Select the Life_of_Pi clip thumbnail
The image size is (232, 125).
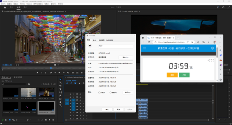click(28, 92)
